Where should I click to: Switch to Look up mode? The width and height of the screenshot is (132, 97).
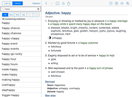(x=7, y=3)
